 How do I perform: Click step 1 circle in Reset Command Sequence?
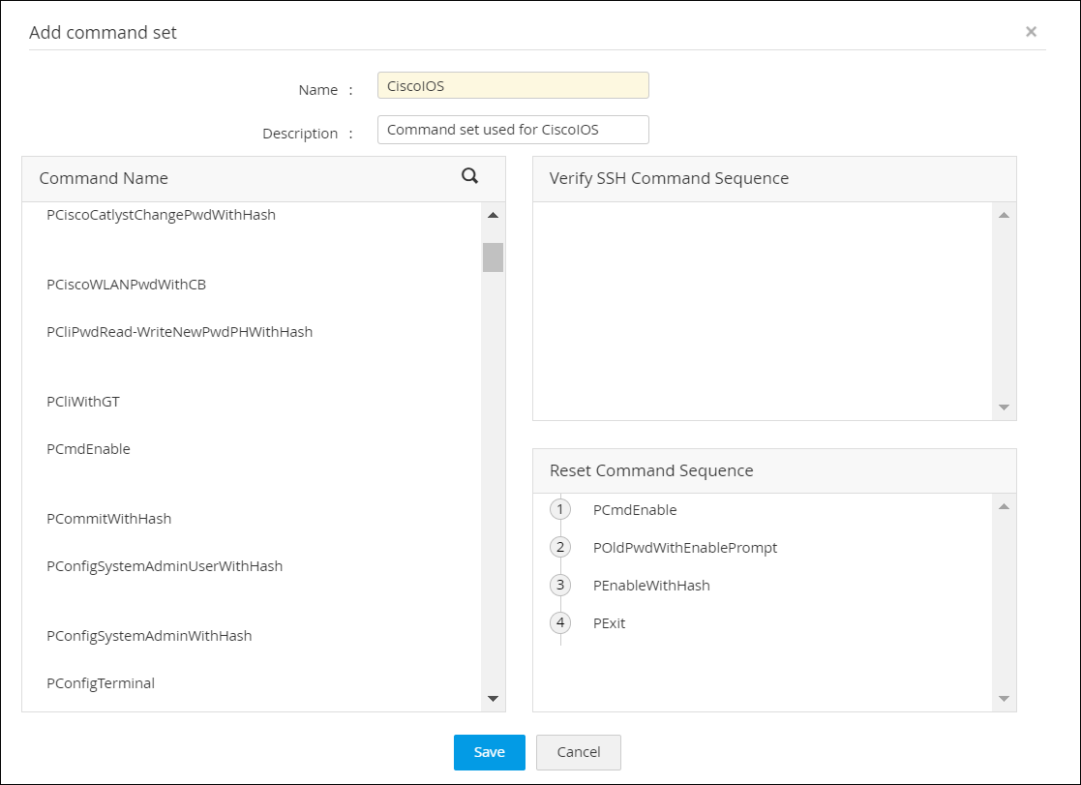point(560,509)
